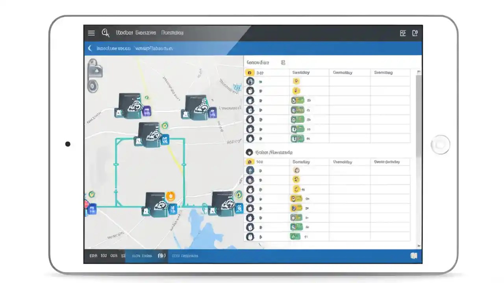Click the export icon in the top-right corner
The width and height of the screenshot is (504, 283).
pyautogui.click(x=415, y=33)
